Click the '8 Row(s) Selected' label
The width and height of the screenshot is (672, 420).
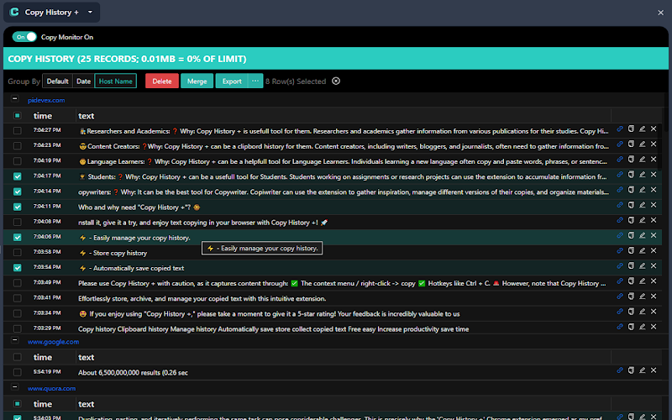click(x=296, y=81)
